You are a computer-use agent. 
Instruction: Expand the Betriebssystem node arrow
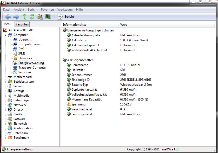[5, 82]
